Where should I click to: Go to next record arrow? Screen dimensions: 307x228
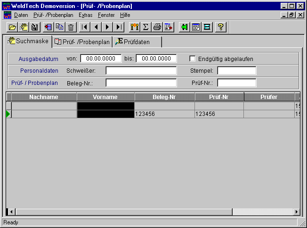point(108,27)
